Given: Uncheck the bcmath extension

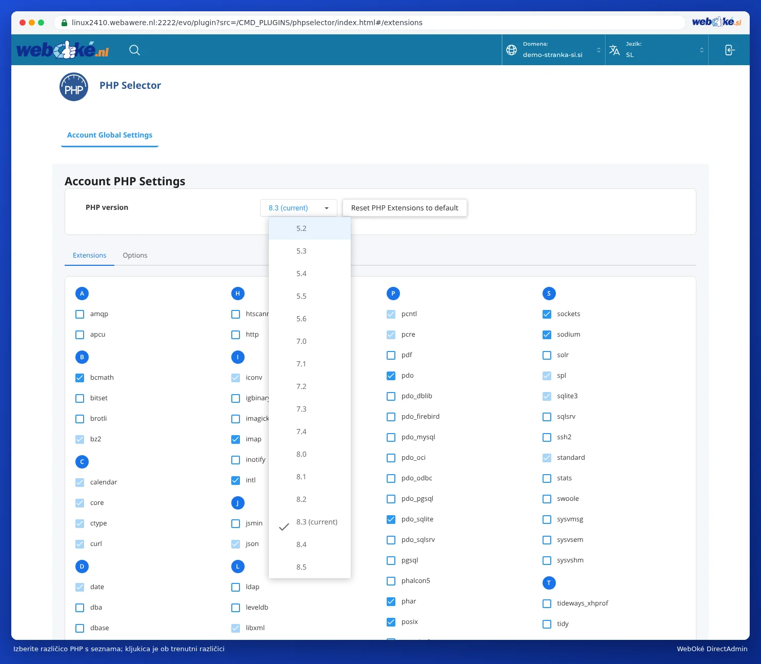Looking at the screenshot, I should coord(80,378).
